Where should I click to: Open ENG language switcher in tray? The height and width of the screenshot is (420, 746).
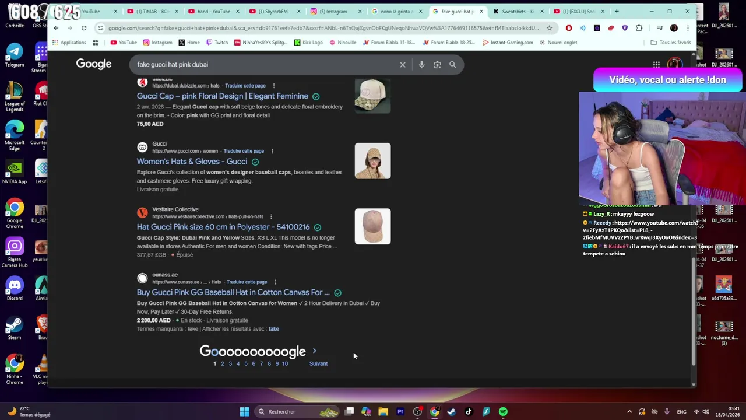pyautogui.click(x=681, y=412)
